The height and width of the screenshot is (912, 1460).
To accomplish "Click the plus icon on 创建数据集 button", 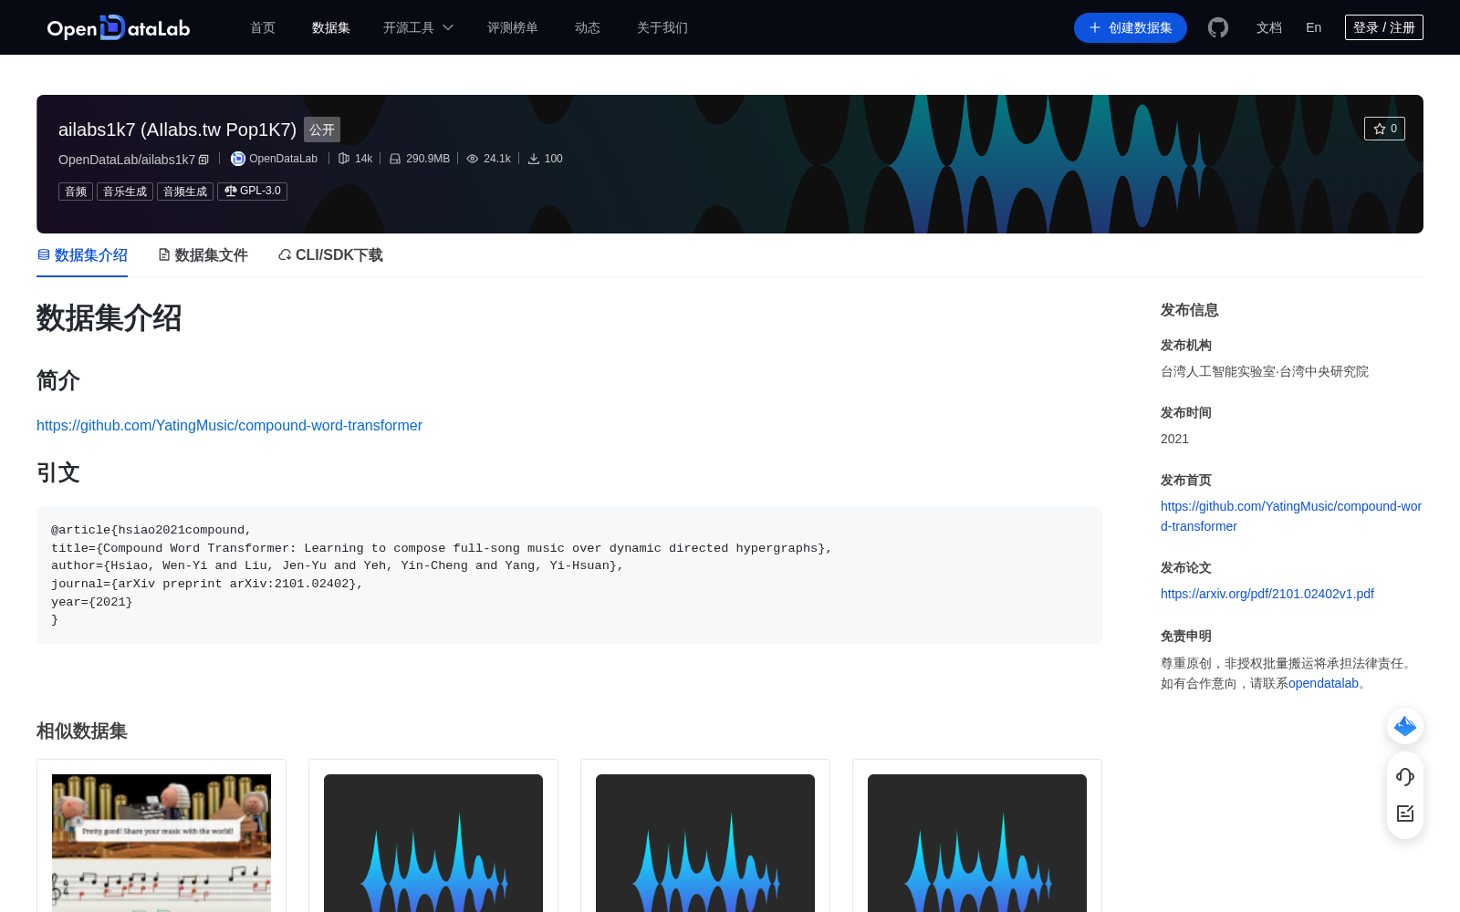I will click(x=1095, y=27).
